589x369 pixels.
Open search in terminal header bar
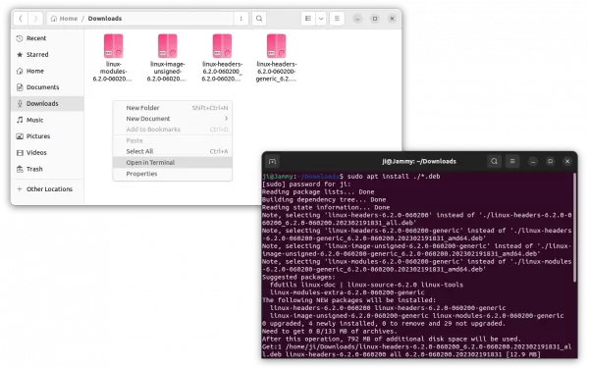point(494,161)
